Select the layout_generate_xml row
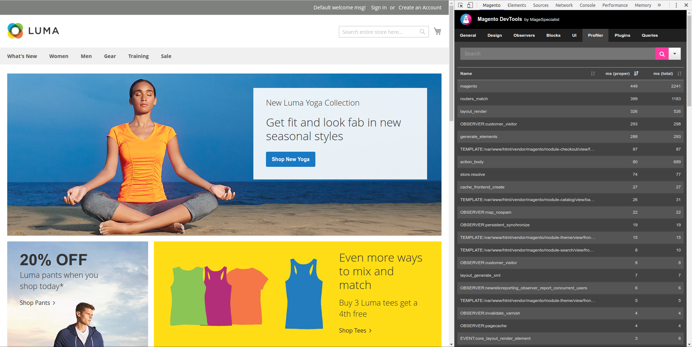Screen dimensions: 692x347 571,275
